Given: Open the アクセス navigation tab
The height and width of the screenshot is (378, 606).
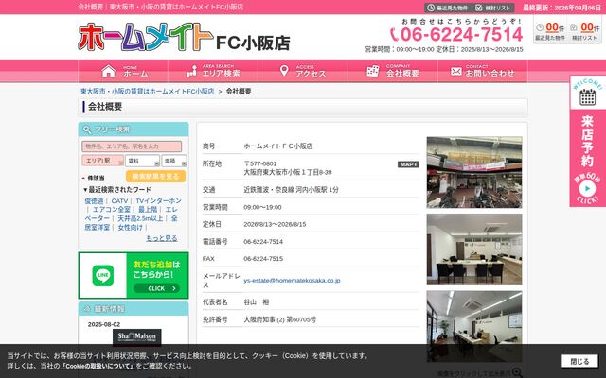Looking at the screenshot, I should pyautogui.click(x=303, y=72).
